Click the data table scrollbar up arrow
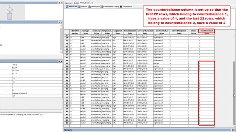Viewport: 236px width, 132px height. (x=234, y=36)
